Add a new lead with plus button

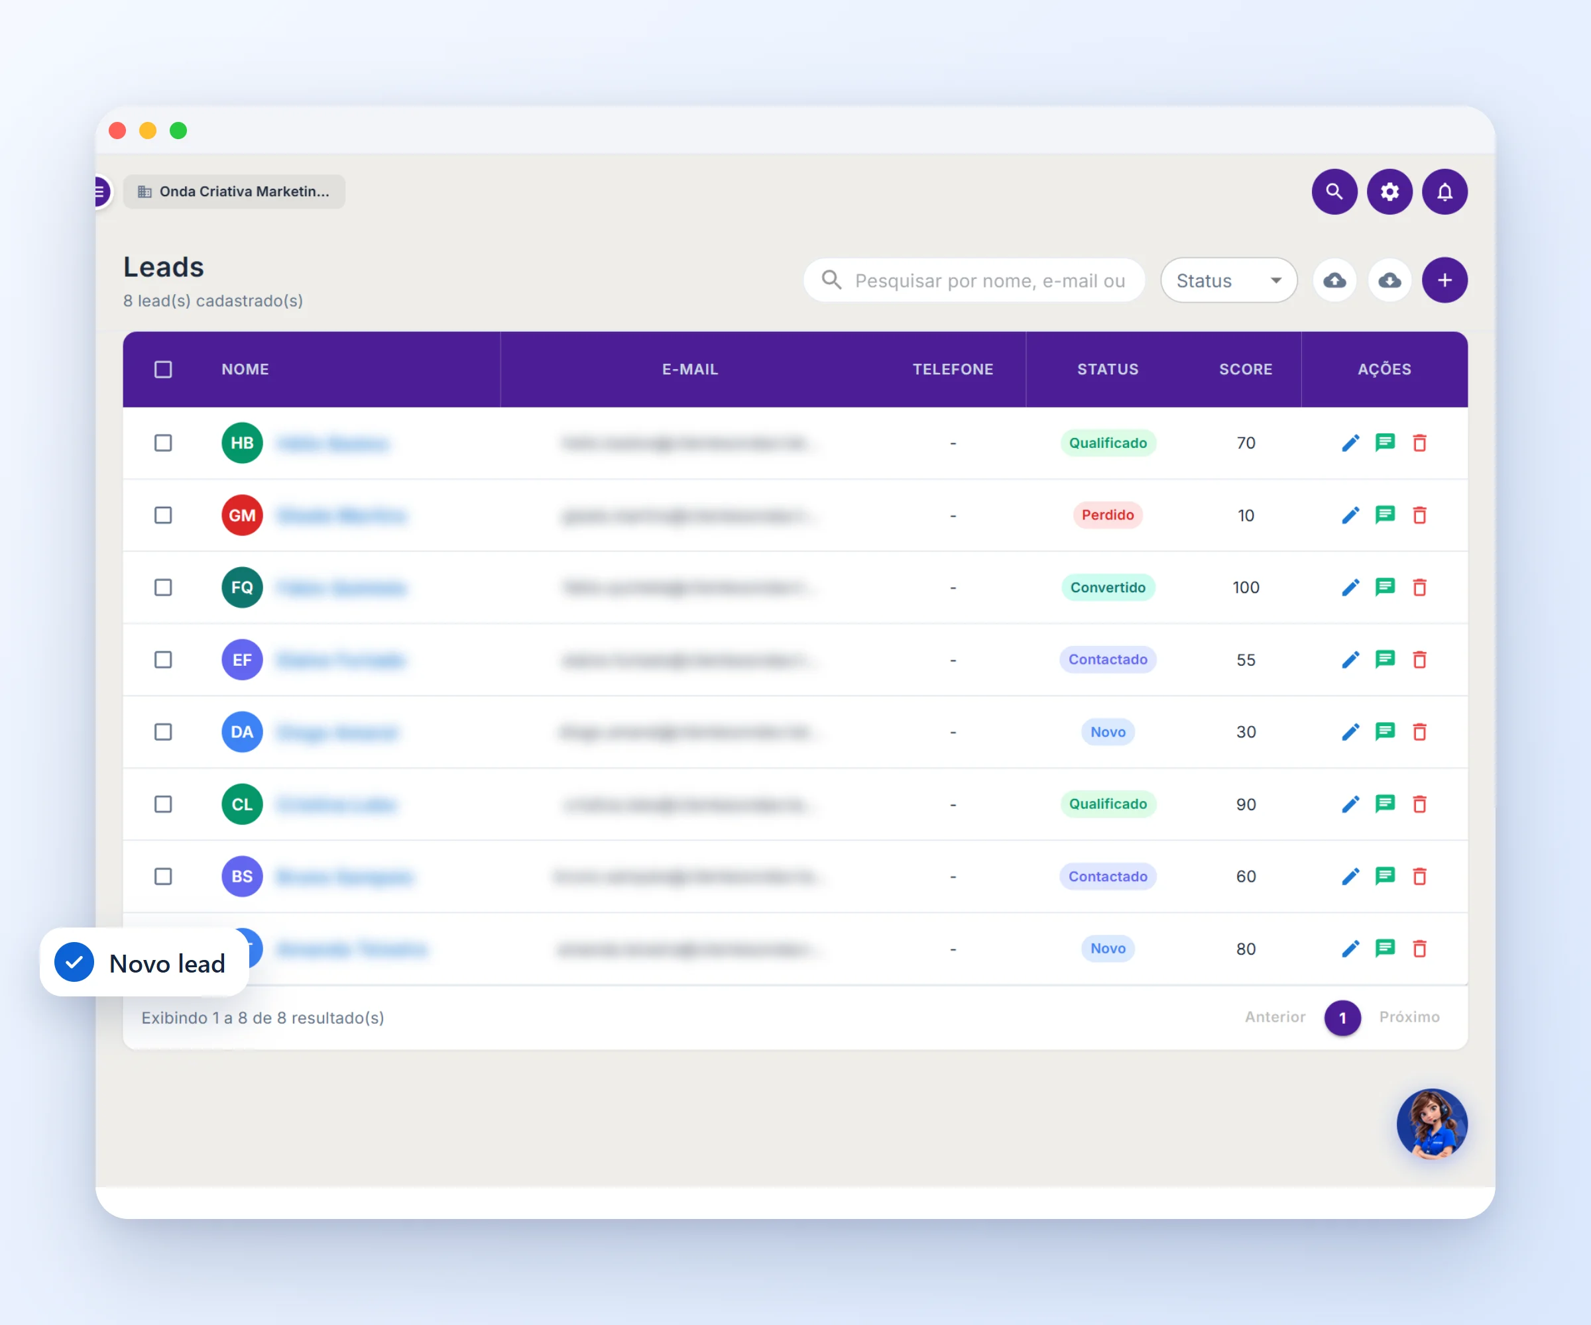point(1444,280)
